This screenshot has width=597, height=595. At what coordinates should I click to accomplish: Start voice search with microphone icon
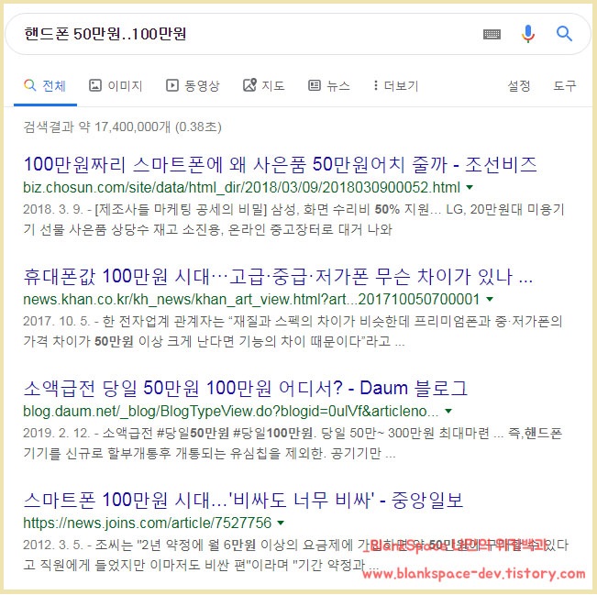[527, 34]
